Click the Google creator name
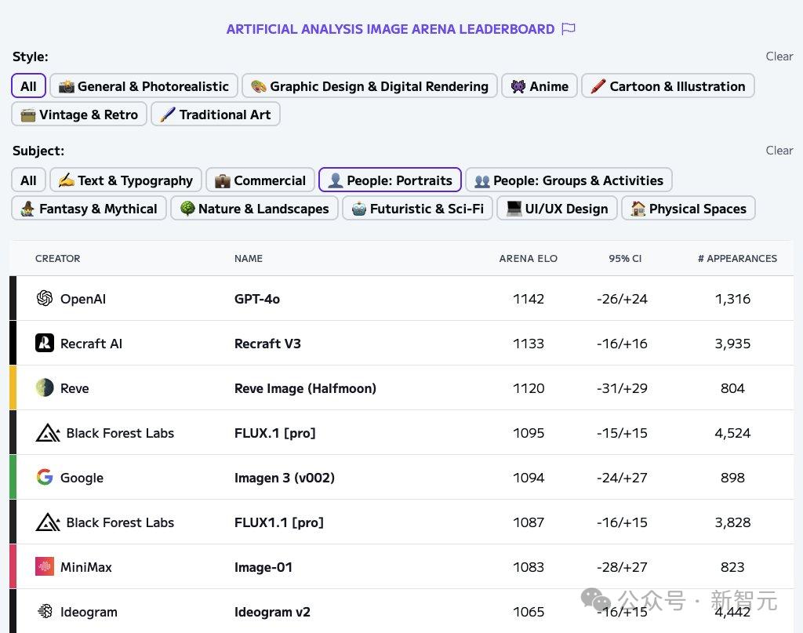The image size is (803, 633). coord(82,478)
